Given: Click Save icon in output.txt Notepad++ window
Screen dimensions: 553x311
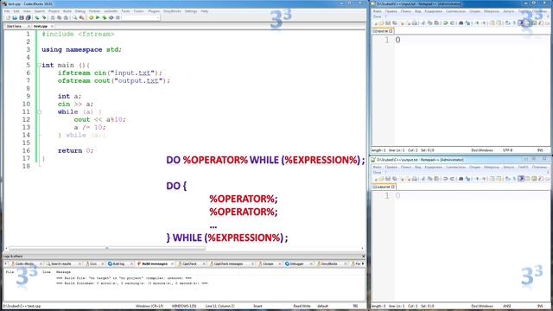Looking at the screenshot, I should [x=388, y=179].
